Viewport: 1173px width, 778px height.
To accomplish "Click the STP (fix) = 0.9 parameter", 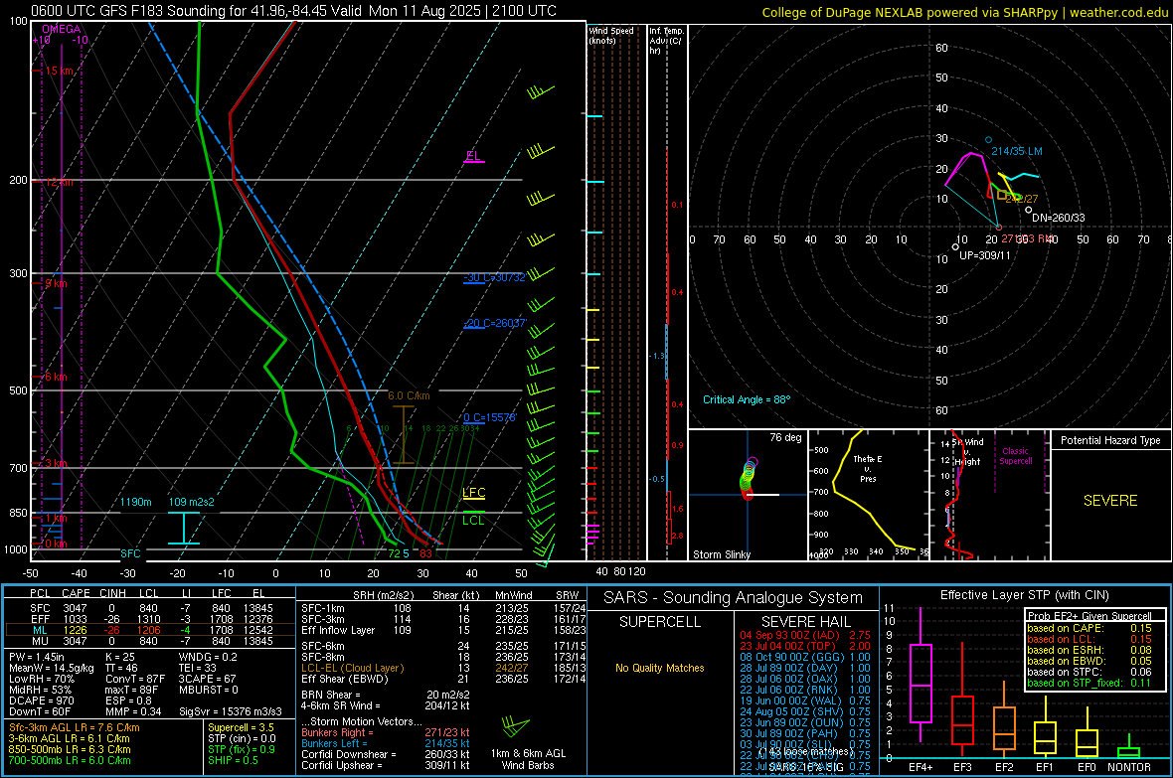I will coord(241,749).
